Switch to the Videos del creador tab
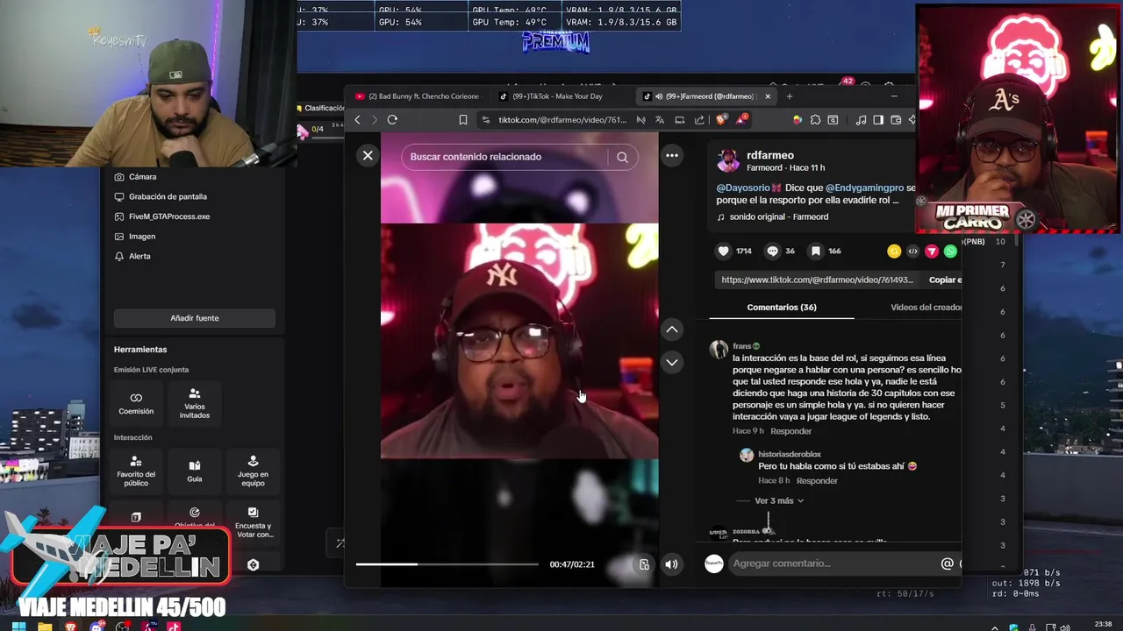This screenshot has width=1123, height=631. (x=926, y=308)
